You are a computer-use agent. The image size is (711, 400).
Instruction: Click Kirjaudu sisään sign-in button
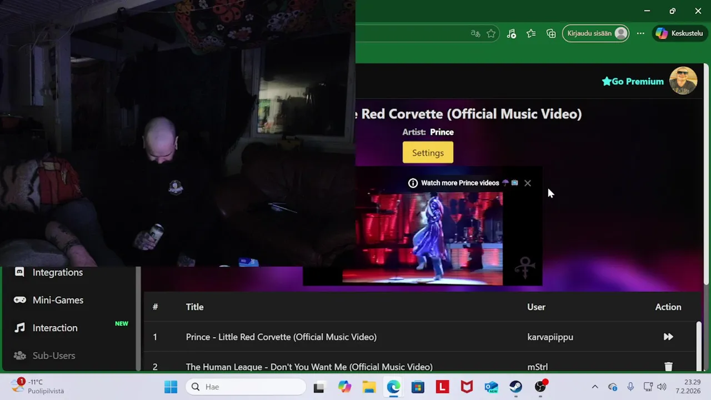click(595, 33)
